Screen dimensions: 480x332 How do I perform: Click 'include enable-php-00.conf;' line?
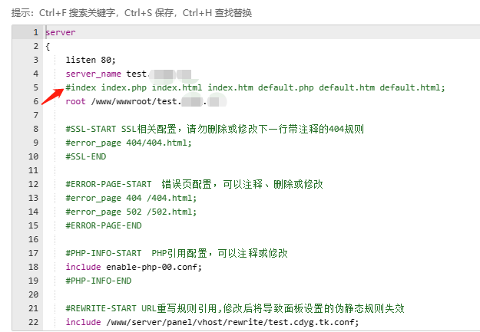point(134,267)
